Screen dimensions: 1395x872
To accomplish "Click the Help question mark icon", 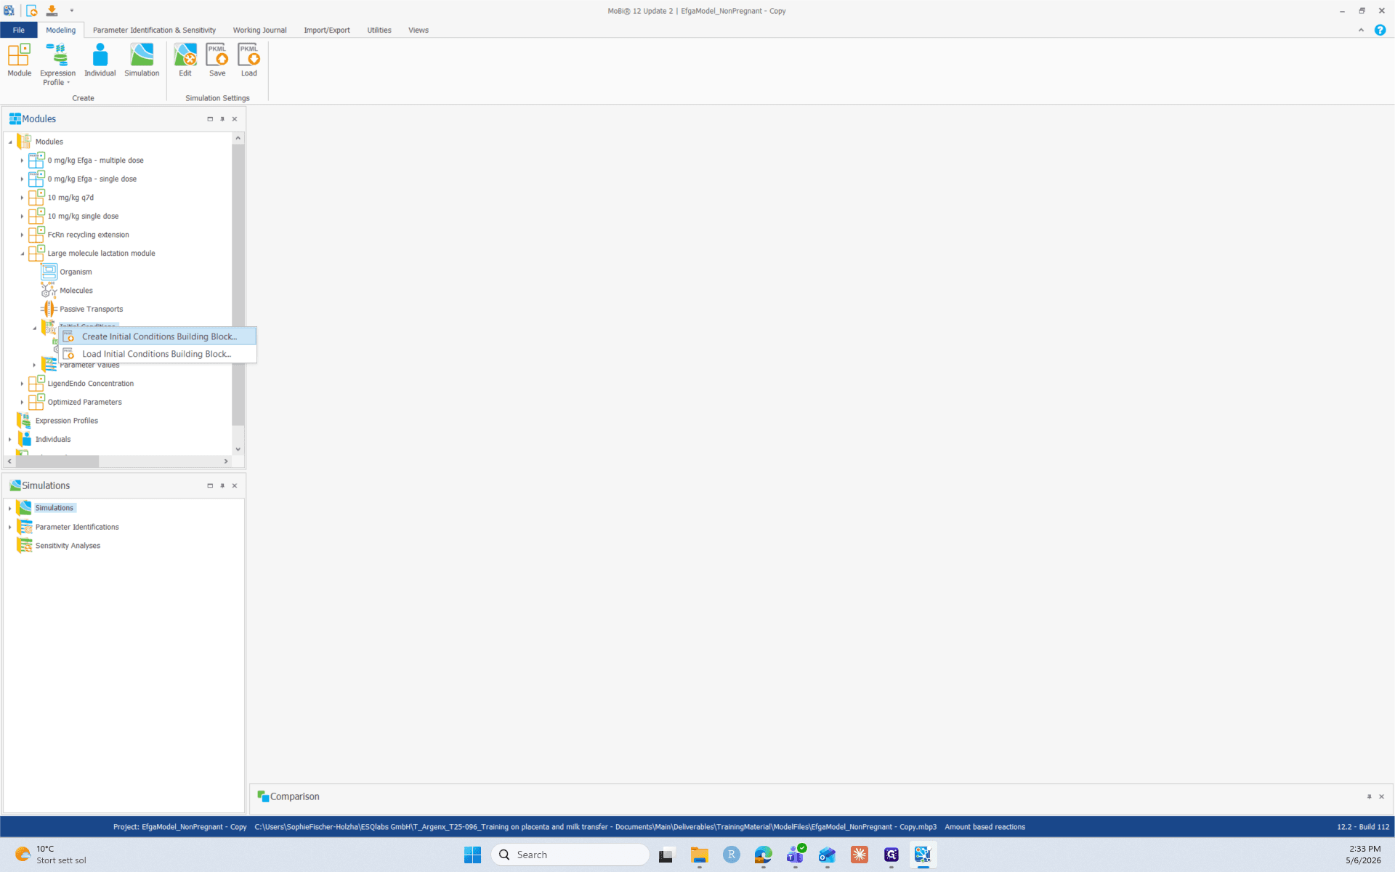I will point(1380,30).
